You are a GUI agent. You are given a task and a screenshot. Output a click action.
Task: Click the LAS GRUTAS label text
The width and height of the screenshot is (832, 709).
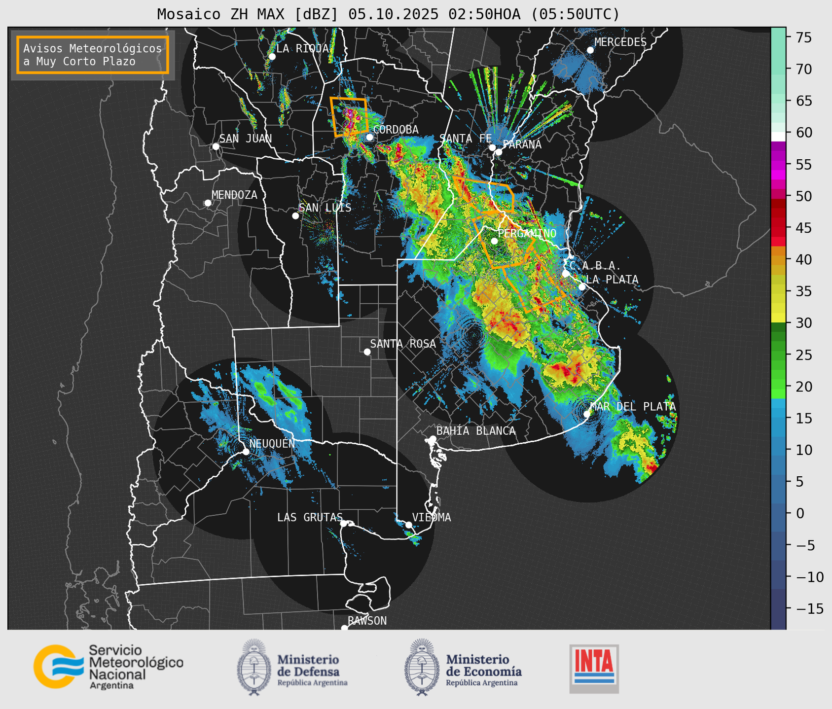[x=310, y=518]
